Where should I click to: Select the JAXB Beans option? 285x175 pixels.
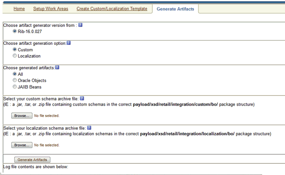point(15,87)
